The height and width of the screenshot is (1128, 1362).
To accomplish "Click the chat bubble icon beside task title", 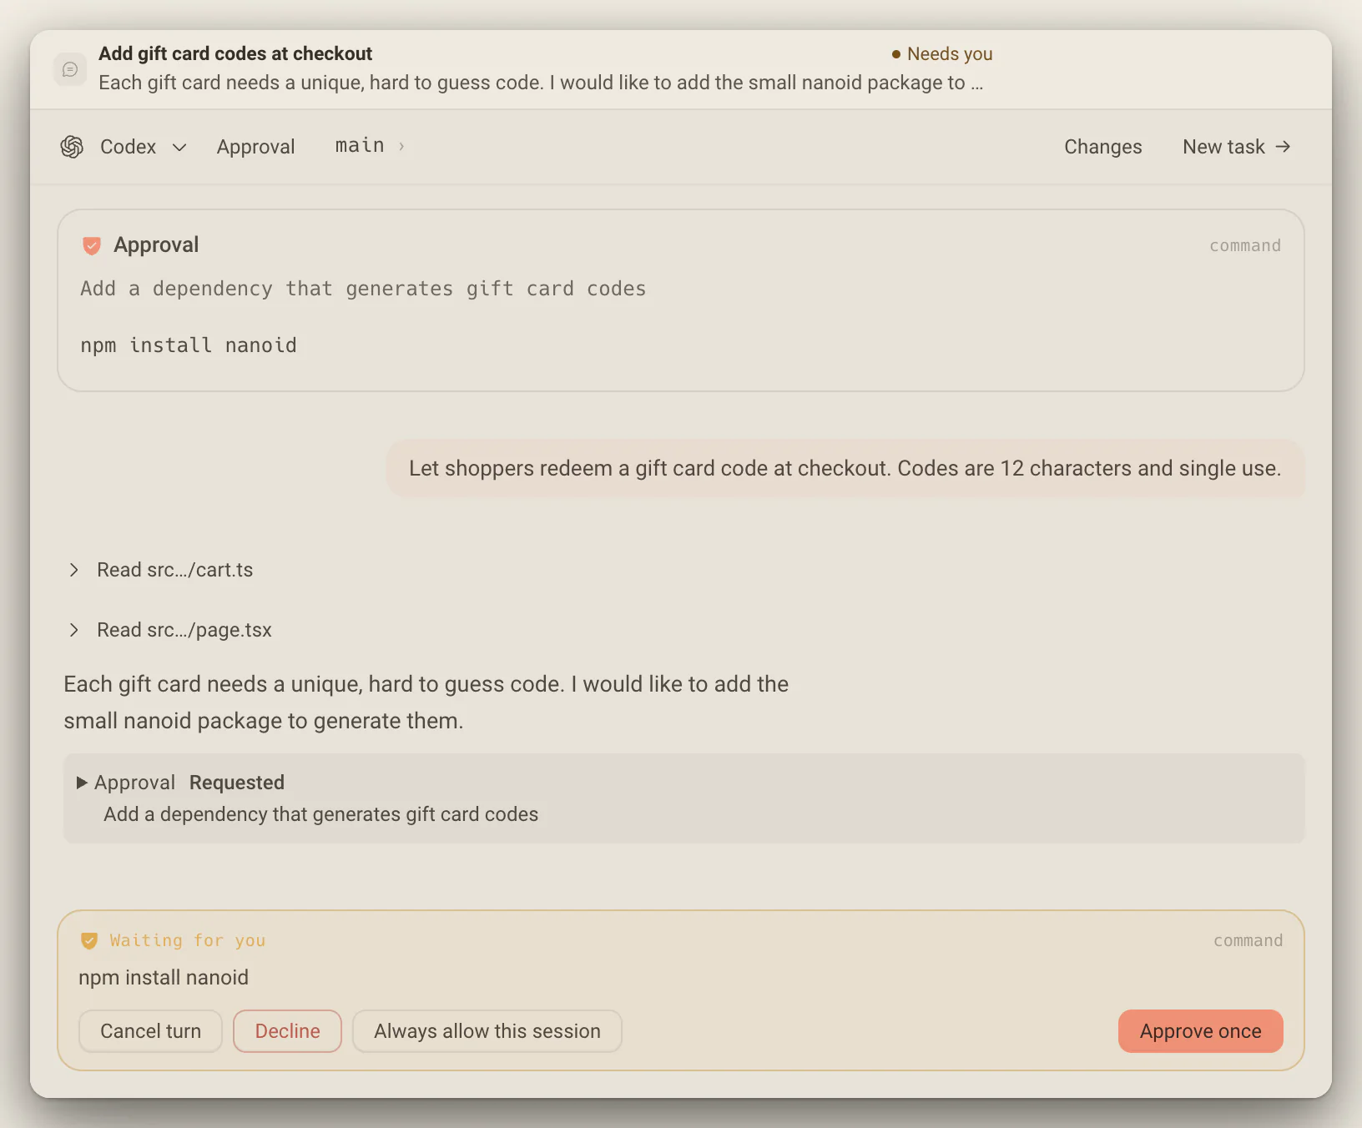I will click(70, 69).
